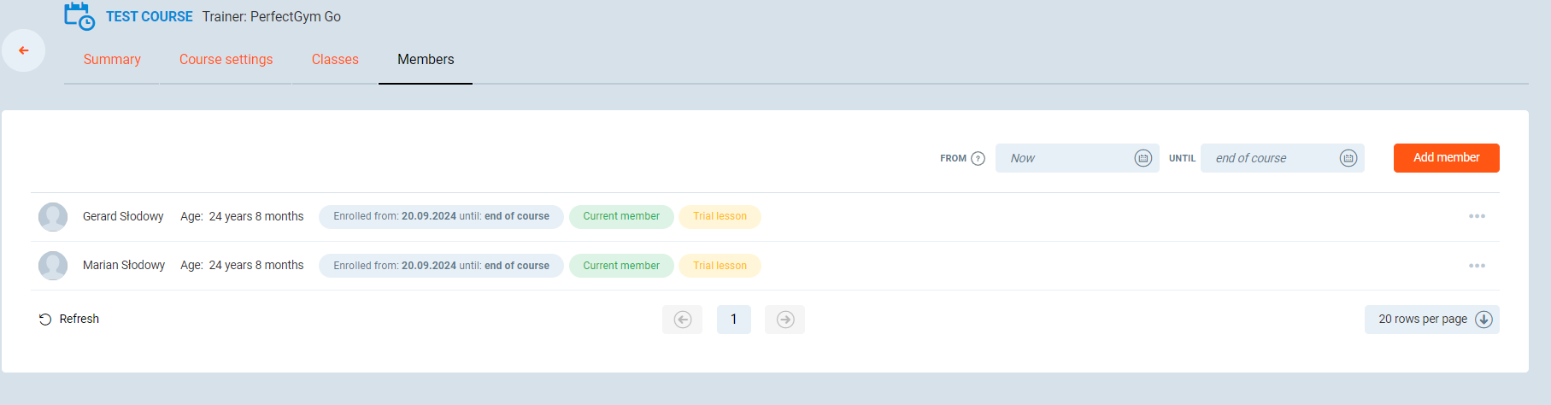Open the three-dot menu for Gerard Słodowy
The width and height of the screenshot is (1551, 405).
(1477, 216)
